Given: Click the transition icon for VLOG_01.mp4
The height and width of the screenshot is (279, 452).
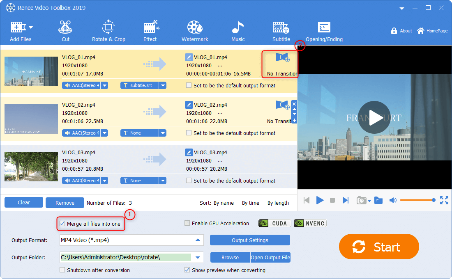Looking at the screenshot, I should pos(282,58).
